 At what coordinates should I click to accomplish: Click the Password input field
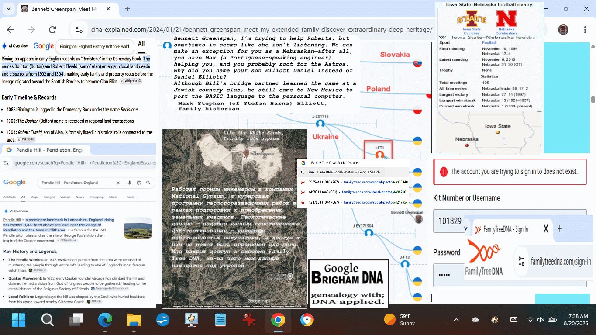click(510, 275)
